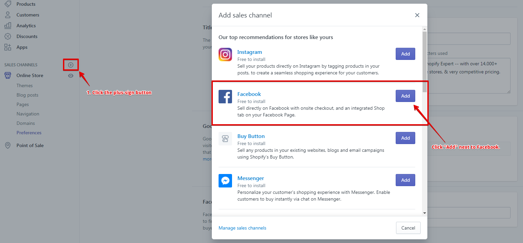This screenshot has height=243, width=523.
Task: Click the Facebook title link
Action: point(249,94)
